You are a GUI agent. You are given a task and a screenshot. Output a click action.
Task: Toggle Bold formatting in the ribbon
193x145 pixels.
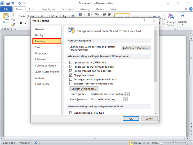[x=21, y=23]
